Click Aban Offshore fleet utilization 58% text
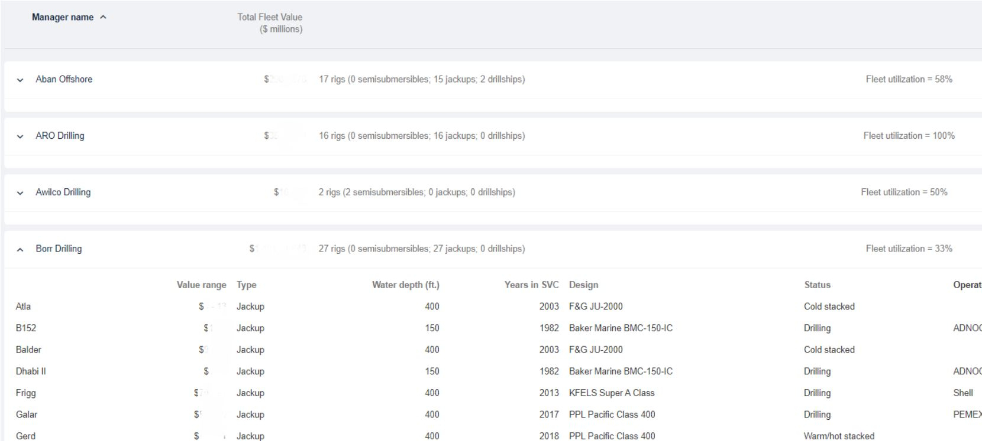 coord(909,79)
